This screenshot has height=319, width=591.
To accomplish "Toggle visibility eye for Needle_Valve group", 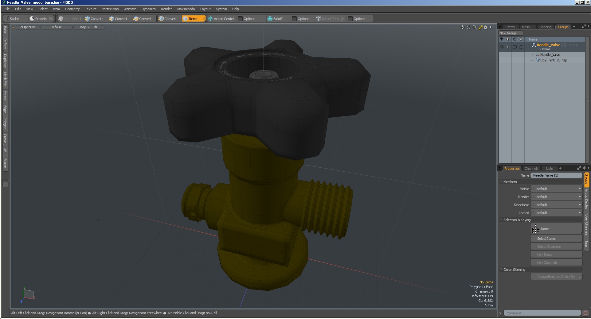I will [502, 47].
